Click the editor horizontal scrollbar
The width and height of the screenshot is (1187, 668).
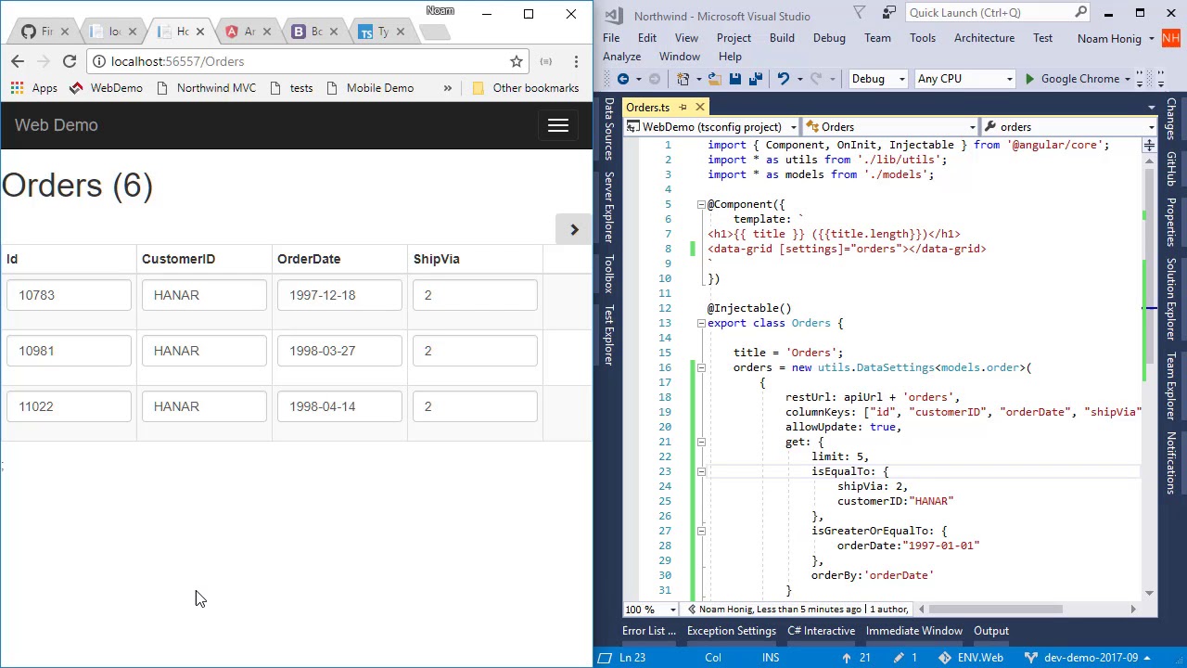tap(995, 610)
